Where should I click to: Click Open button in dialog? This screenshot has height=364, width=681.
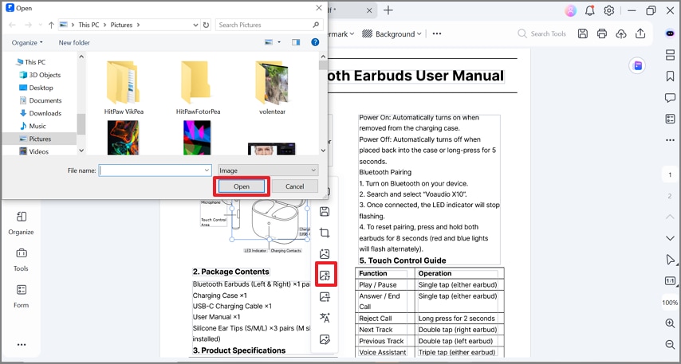(242, 186)
